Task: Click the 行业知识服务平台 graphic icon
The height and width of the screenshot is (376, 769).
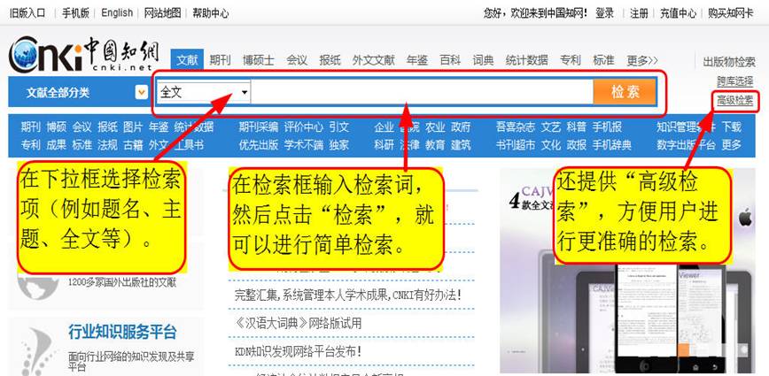Action: [38, 351]
